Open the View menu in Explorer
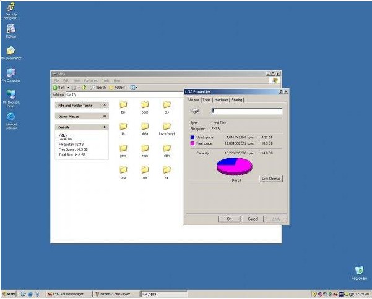Viewport: 372px width, 299px height. [x=76, y=81]
